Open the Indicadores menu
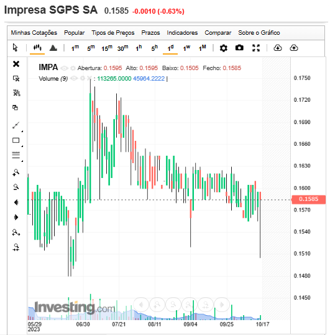 point(182,33)
